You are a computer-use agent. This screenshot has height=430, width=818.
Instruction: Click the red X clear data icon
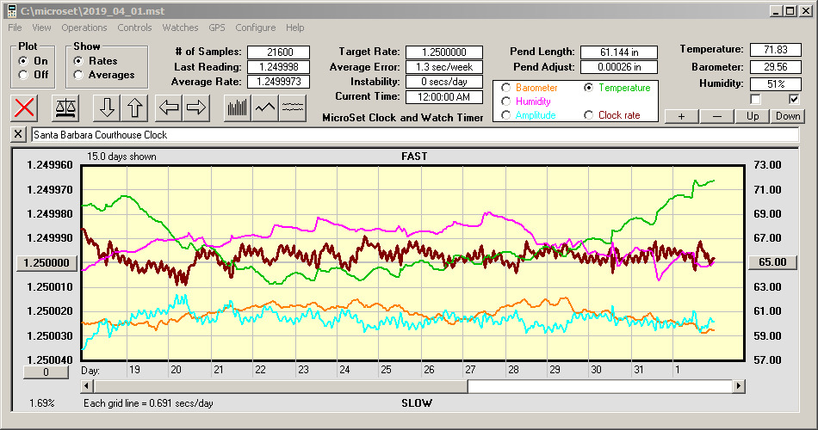24,107
